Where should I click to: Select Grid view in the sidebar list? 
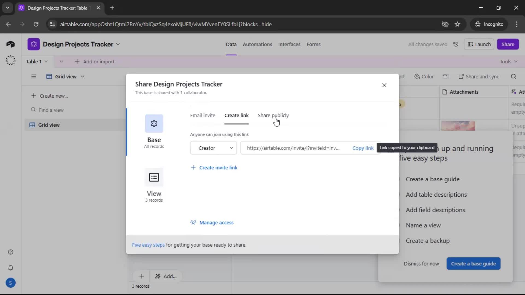(75, 125)
